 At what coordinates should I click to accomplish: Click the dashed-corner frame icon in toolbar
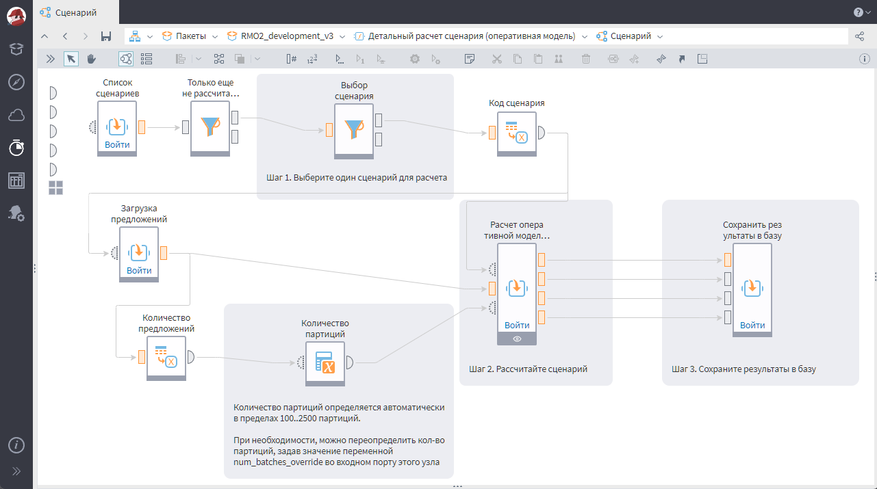702,59
